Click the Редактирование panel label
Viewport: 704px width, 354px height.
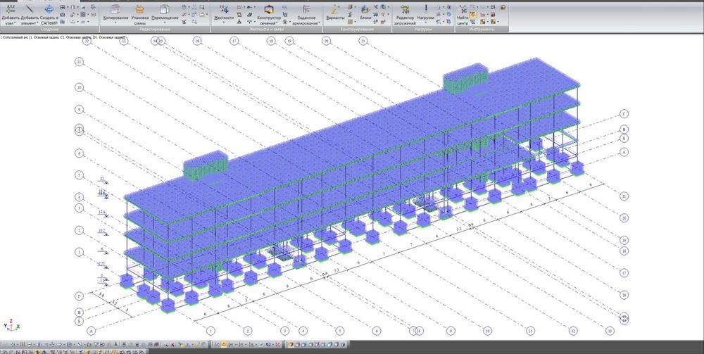pyautogui.click(x=155, y=30)
